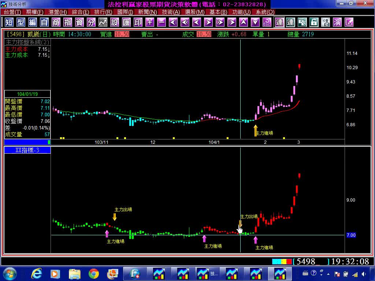Open the 技術(A) menu

pos(171,12)
